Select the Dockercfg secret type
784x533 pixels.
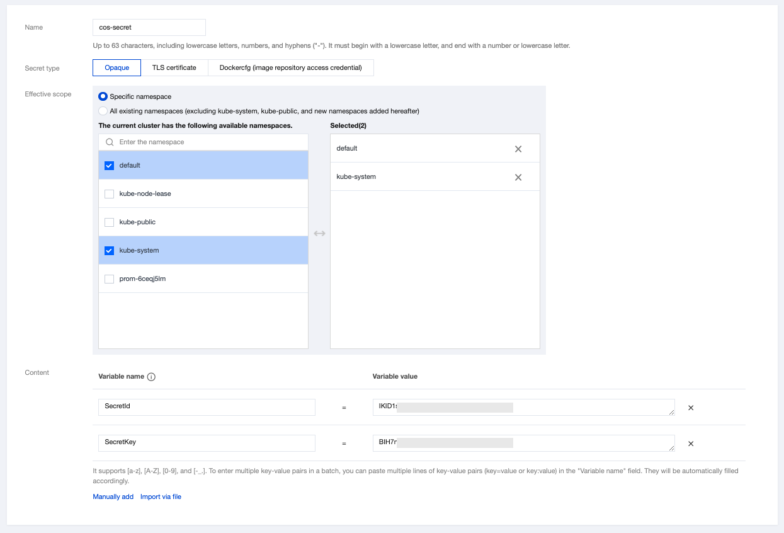(290, 67)
